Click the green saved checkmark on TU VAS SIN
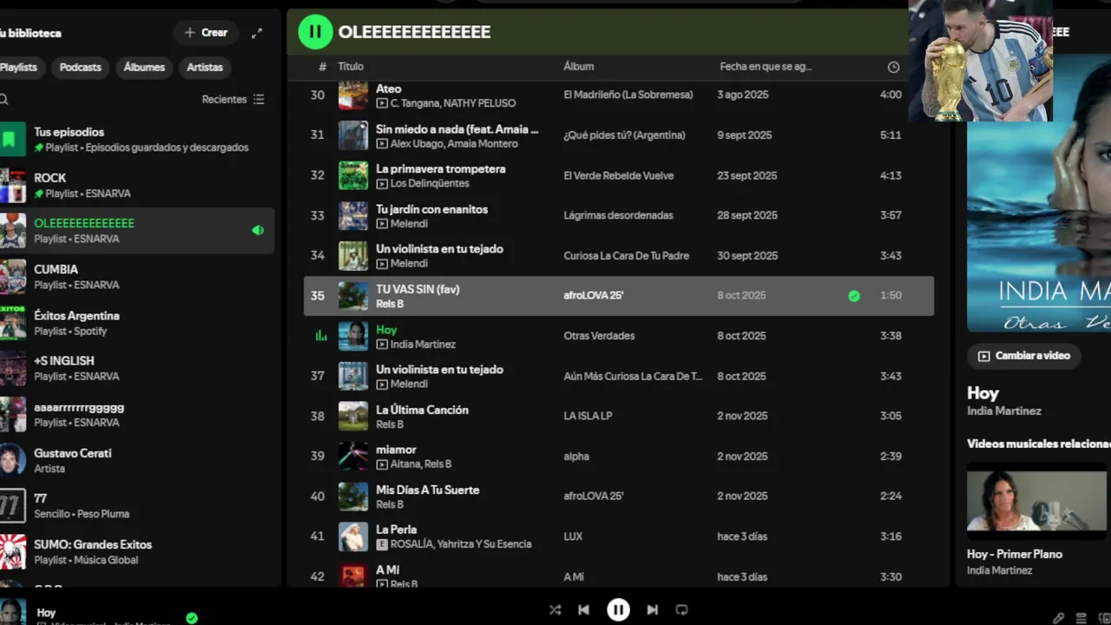Screen dimensions: 1111x625 pos(854,296)
